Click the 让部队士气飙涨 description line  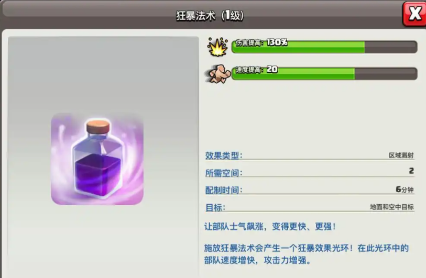(270, 226)
